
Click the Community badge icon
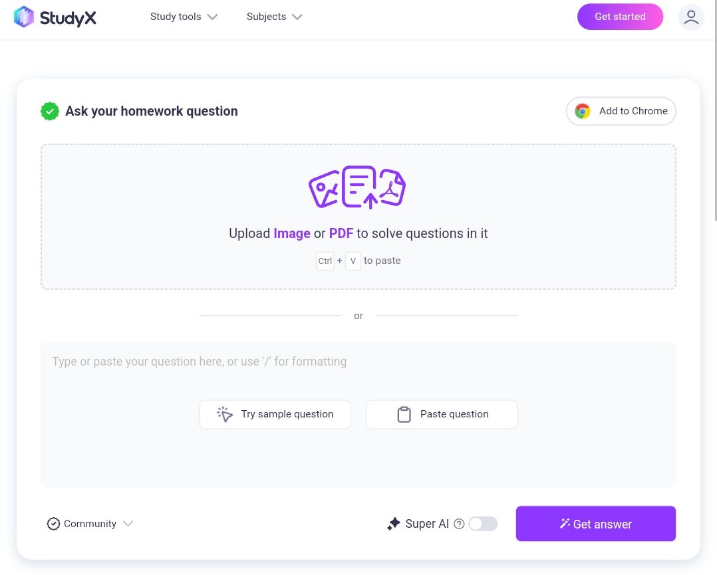tap(53, 523)
